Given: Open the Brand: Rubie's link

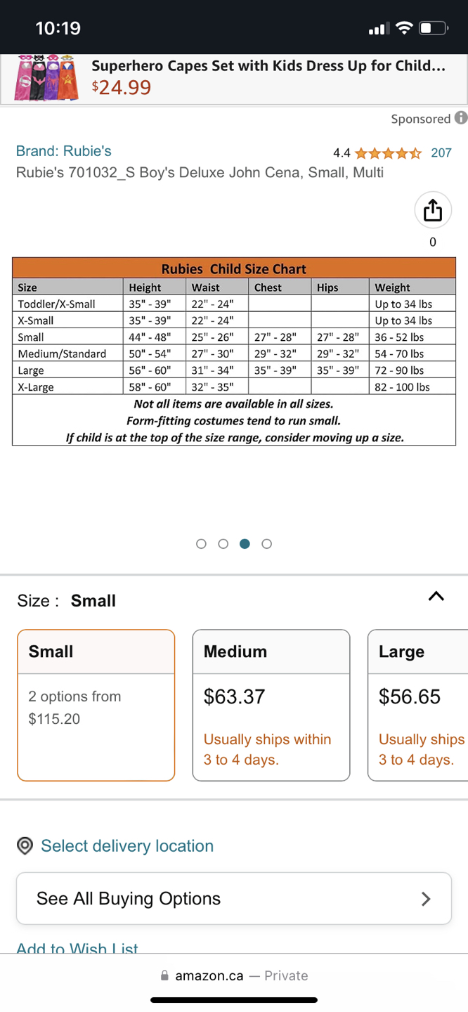Looking at the screenshot, I should tap(64, 151).
